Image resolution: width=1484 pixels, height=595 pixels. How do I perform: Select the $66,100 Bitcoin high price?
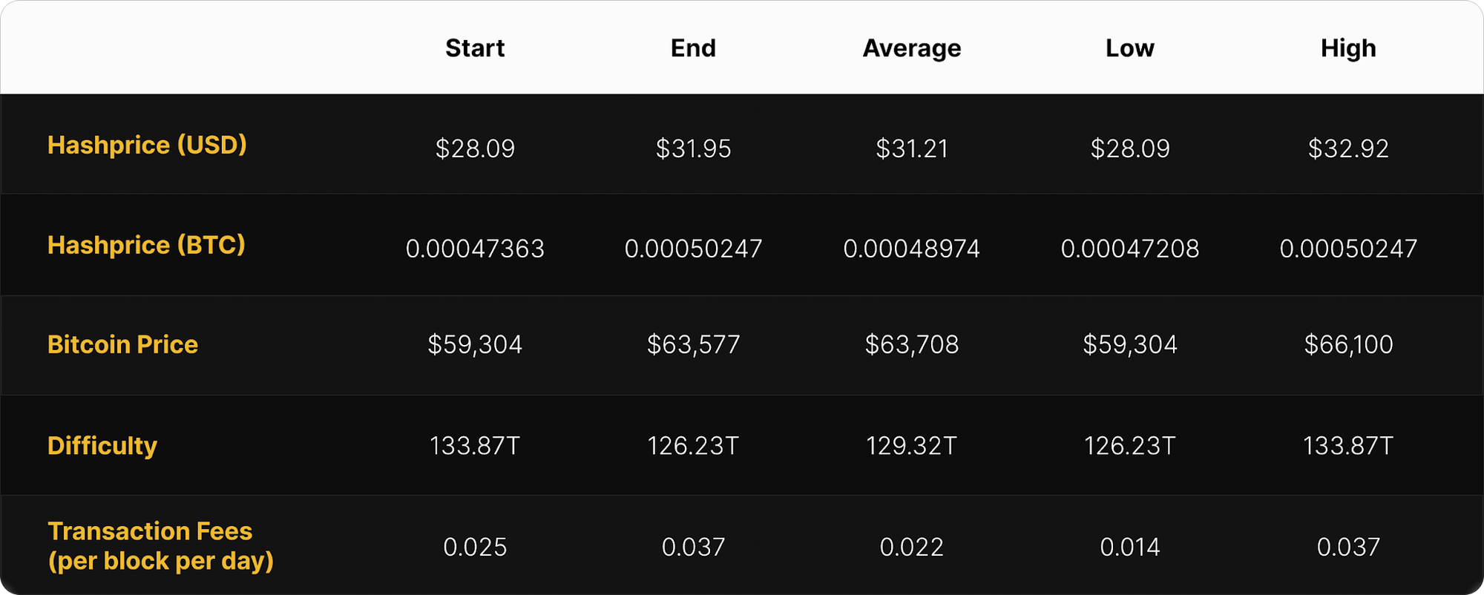(1348, 344)
